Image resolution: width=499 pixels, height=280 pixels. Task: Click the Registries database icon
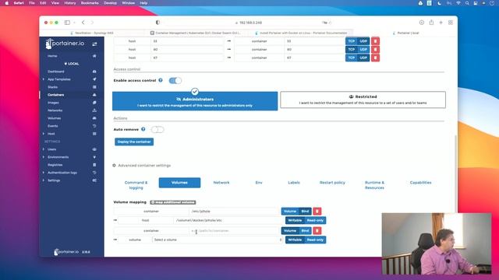tap(94, 165)
